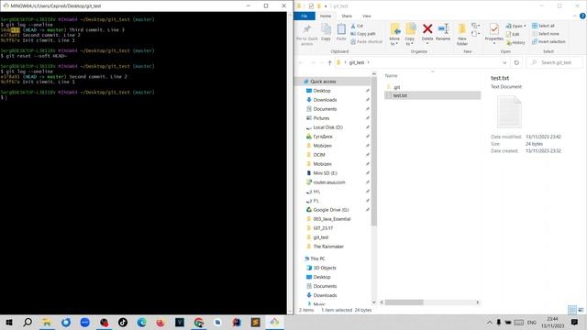
Task: Open Windows Start menu
Action: point(9,322)
